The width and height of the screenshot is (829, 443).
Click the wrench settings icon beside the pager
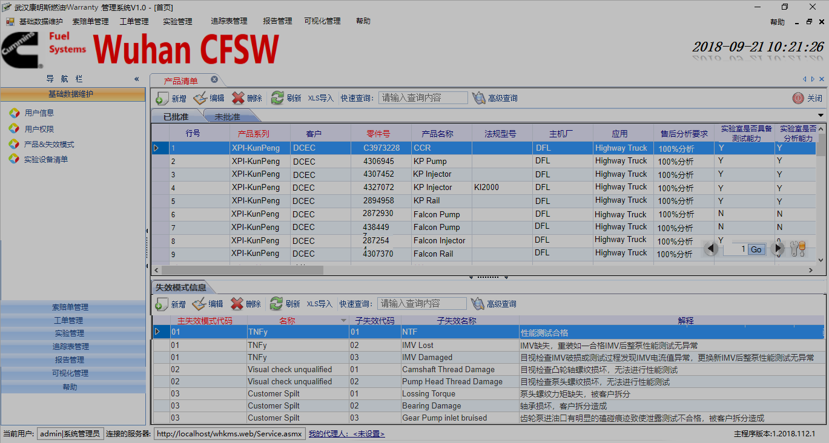[799, 249]
